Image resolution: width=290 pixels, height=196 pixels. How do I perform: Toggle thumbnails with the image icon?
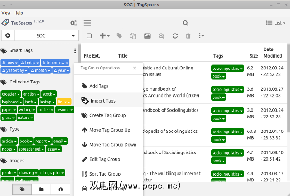pyautogui.click(x=147, y=36)
